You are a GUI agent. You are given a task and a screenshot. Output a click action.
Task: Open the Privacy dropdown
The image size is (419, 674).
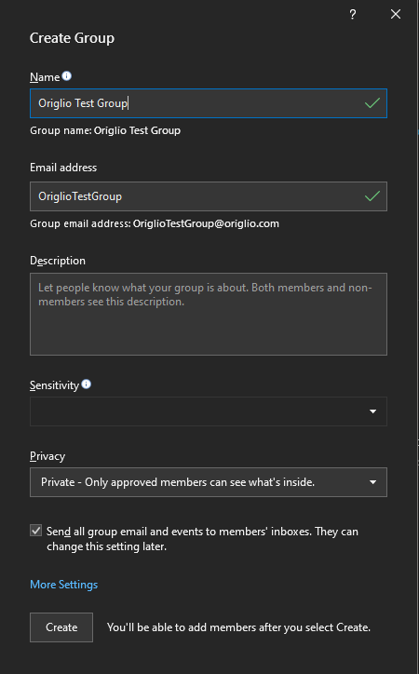209,482
